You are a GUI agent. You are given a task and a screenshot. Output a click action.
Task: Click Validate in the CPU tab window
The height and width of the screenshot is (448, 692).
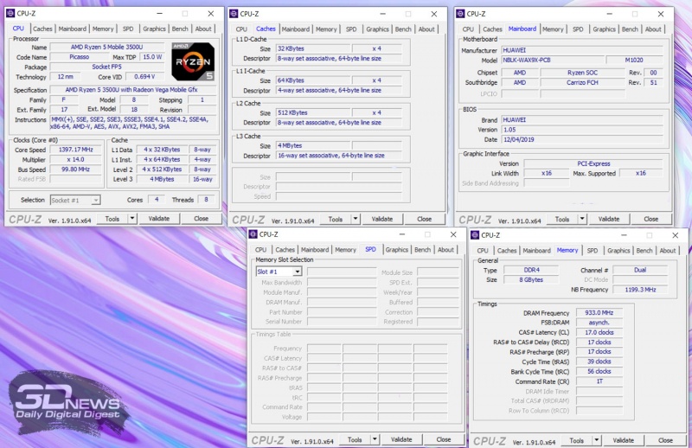tap(159, 219)
